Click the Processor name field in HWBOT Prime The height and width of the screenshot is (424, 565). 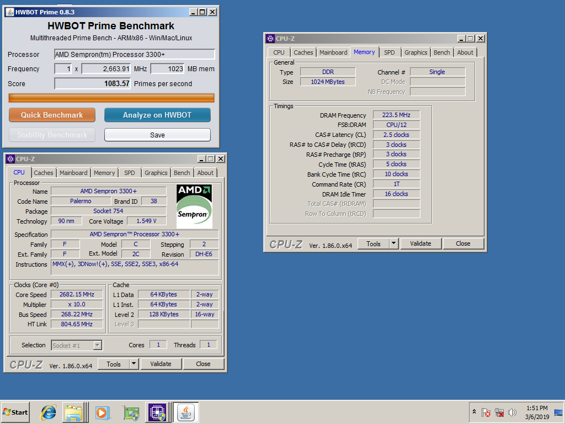coord(135,55)
